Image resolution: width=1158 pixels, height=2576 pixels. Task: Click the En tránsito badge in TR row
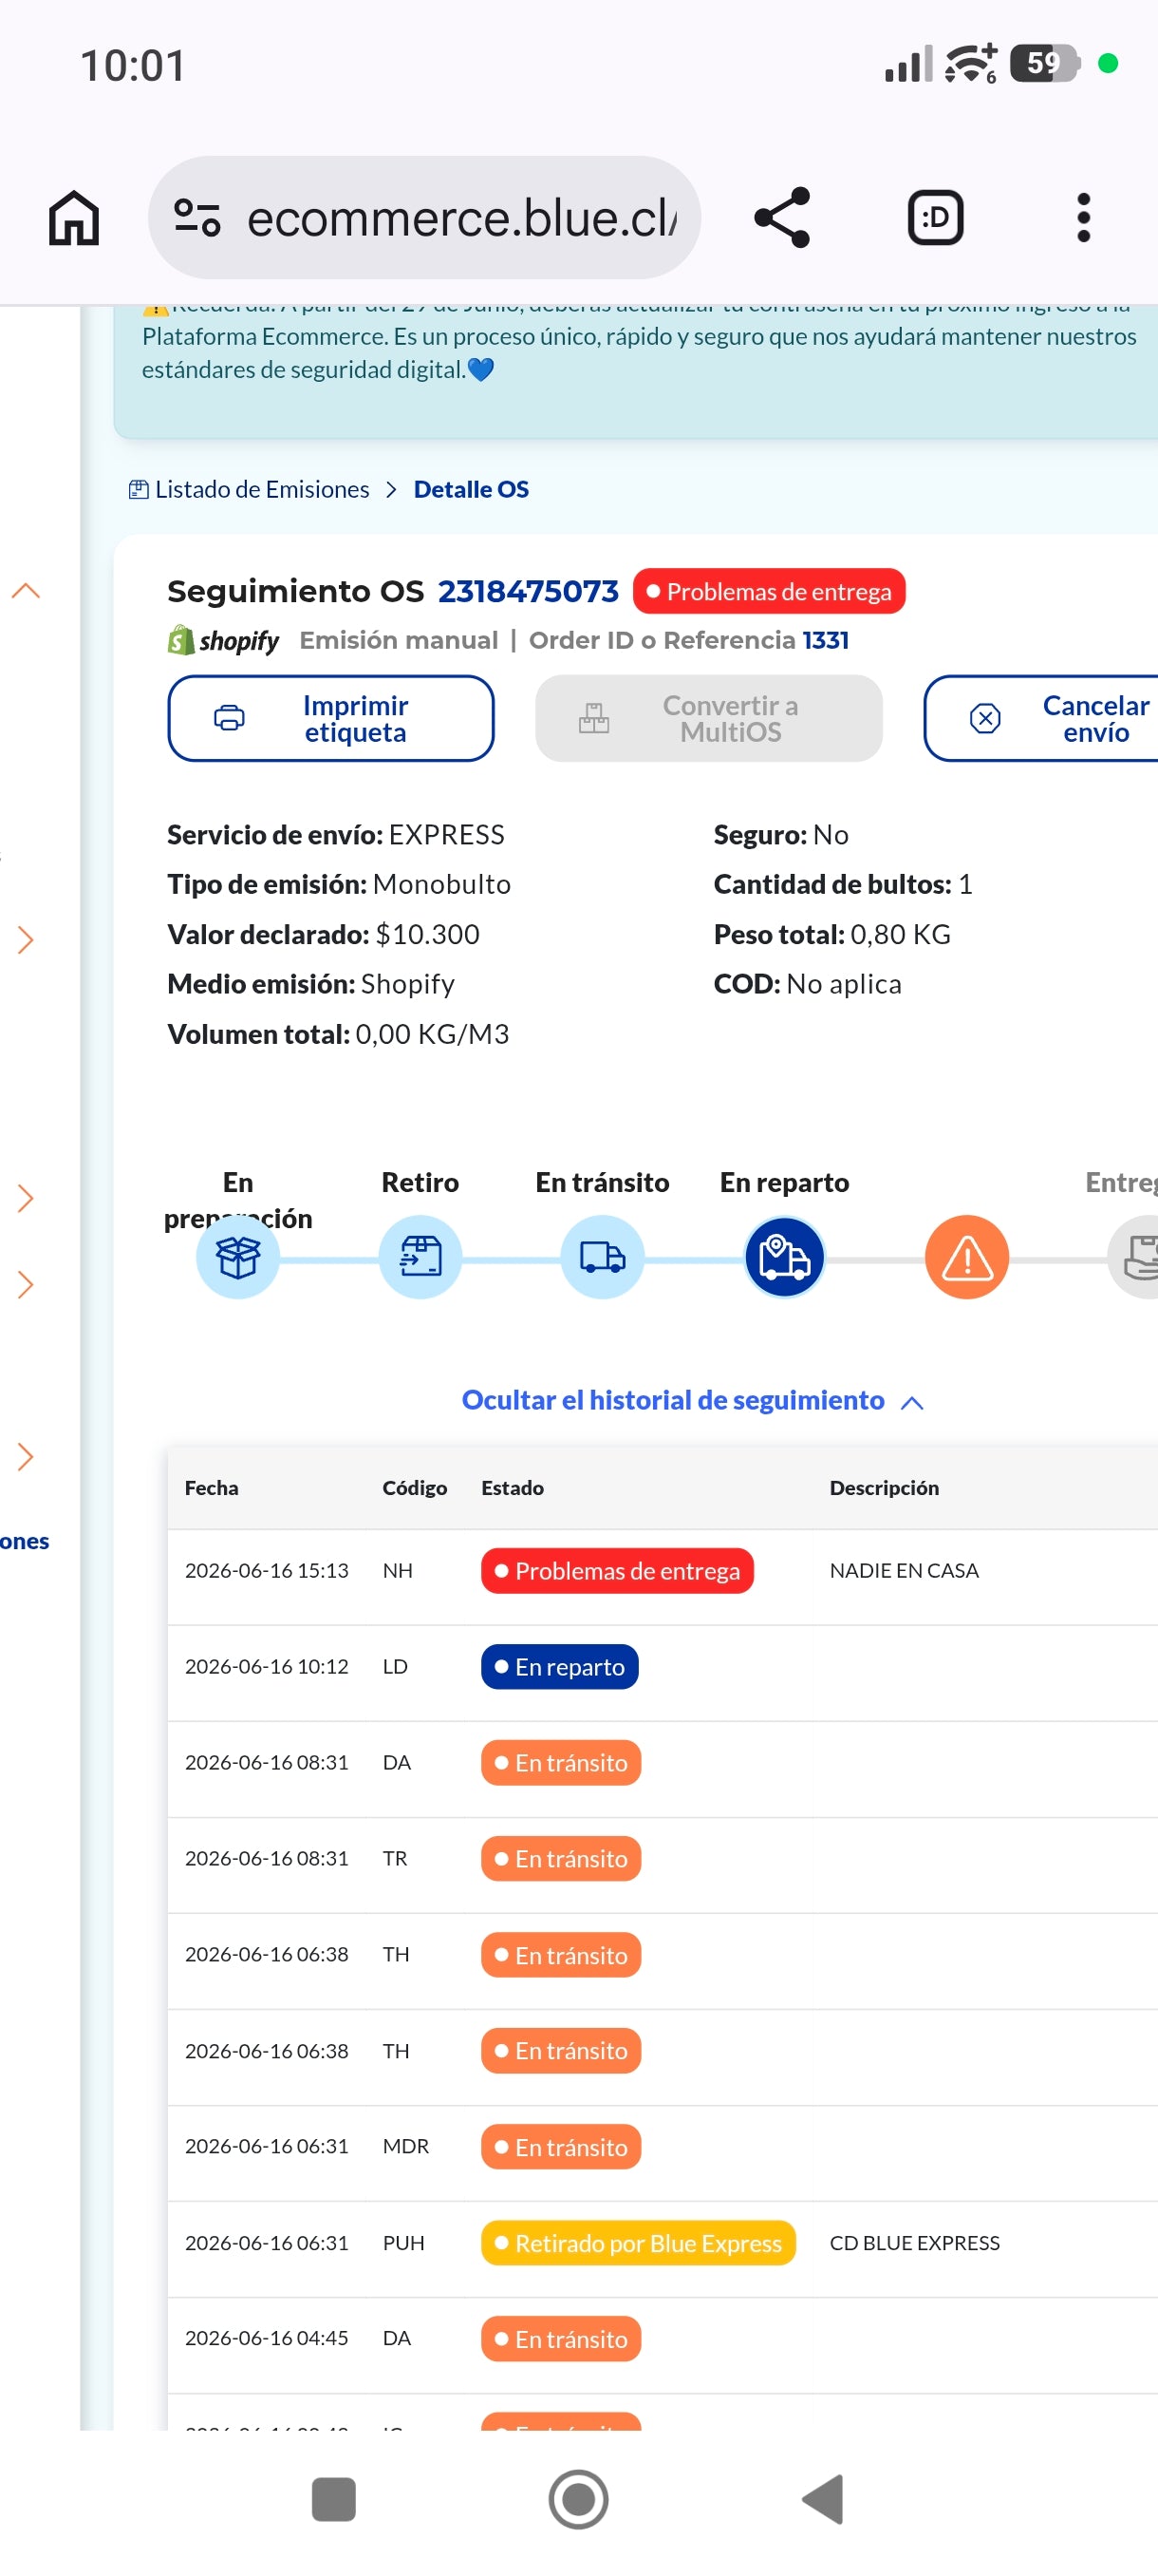point(561,1859)
